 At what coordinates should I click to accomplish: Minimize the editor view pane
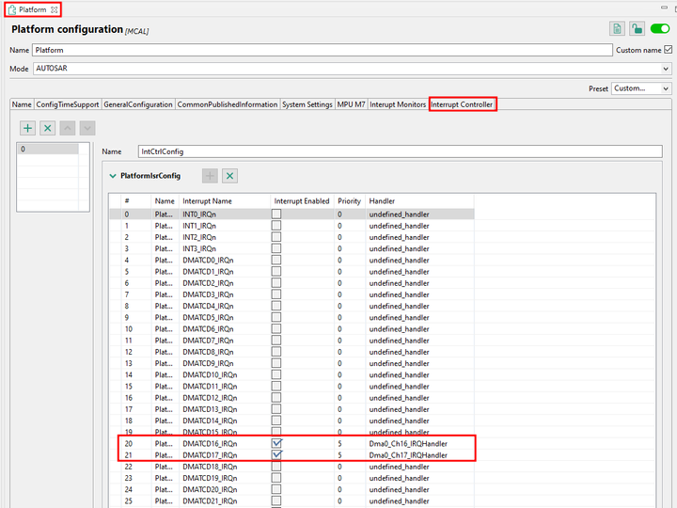point(664,8)
